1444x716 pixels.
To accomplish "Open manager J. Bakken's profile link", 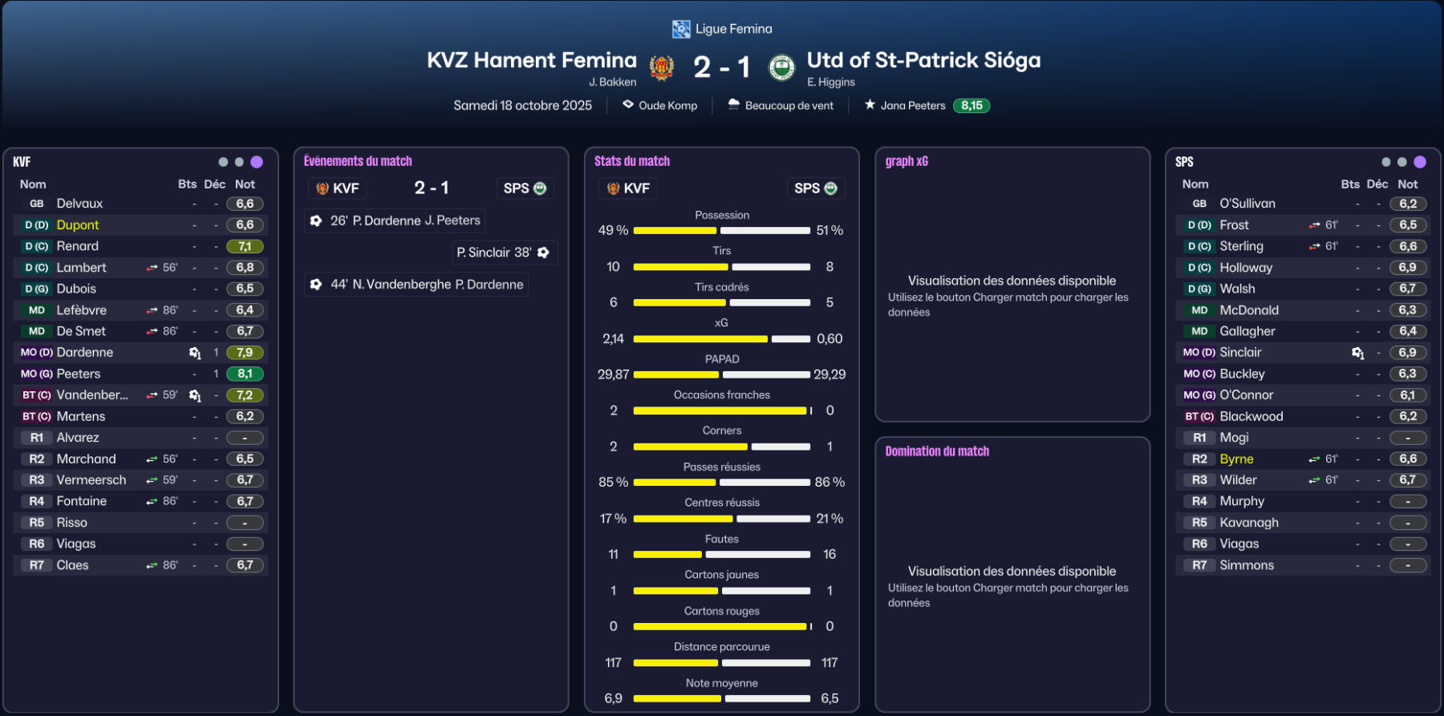I will (x=612, y=82).
